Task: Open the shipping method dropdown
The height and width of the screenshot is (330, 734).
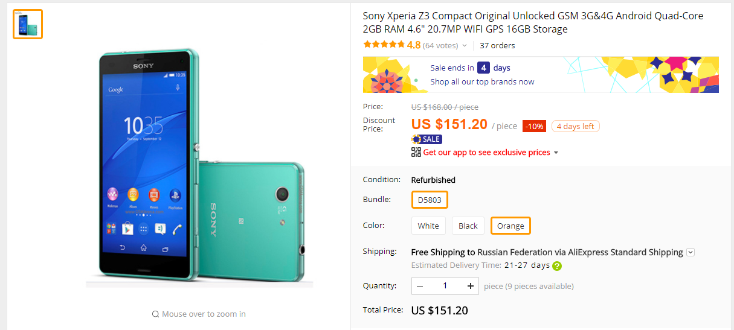Action: tap(691, 252)
